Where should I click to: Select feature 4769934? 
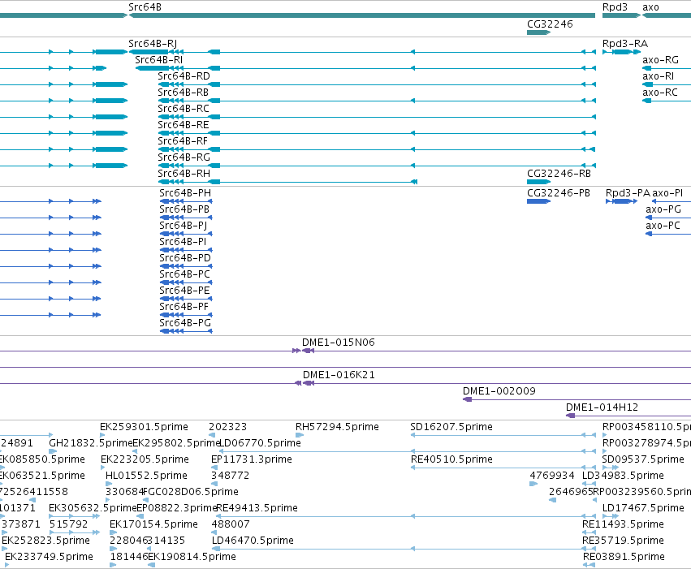[552, 476]
